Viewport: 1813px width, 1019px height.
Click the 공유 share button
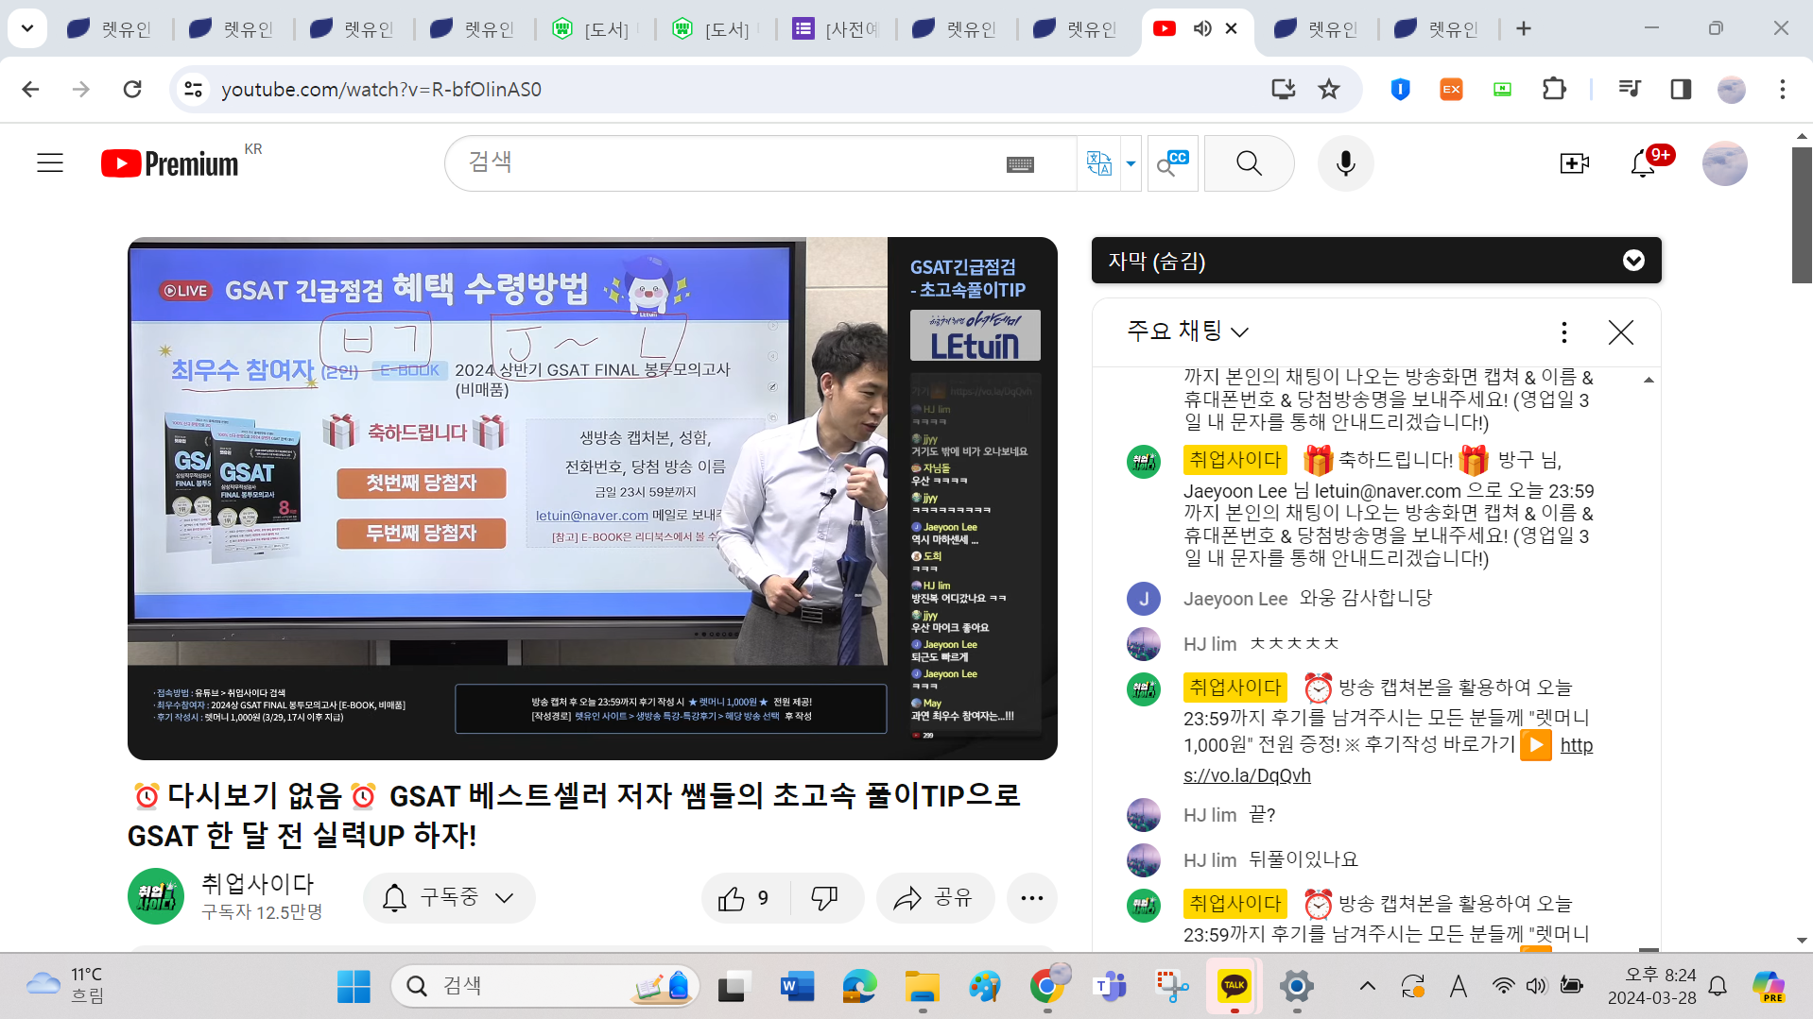click(935, 898)
